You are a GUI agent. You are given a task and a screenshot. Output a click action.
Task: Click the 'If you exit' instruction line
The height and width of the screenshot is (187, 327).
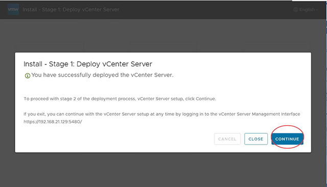[162, 114]
